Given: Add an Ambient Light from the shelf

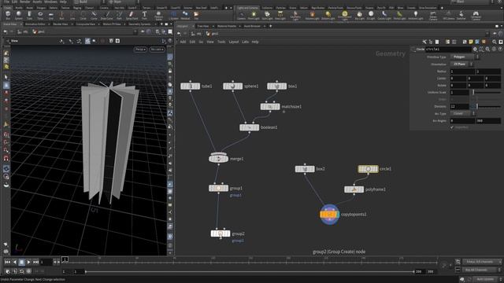Looking at the screenshot, I should [x=416, y=15].
